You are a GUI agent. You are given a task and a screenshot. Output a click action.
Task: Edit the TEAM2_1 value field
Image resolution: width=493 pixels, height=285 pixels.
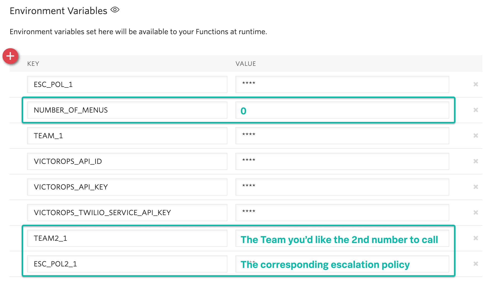point(342,238)
